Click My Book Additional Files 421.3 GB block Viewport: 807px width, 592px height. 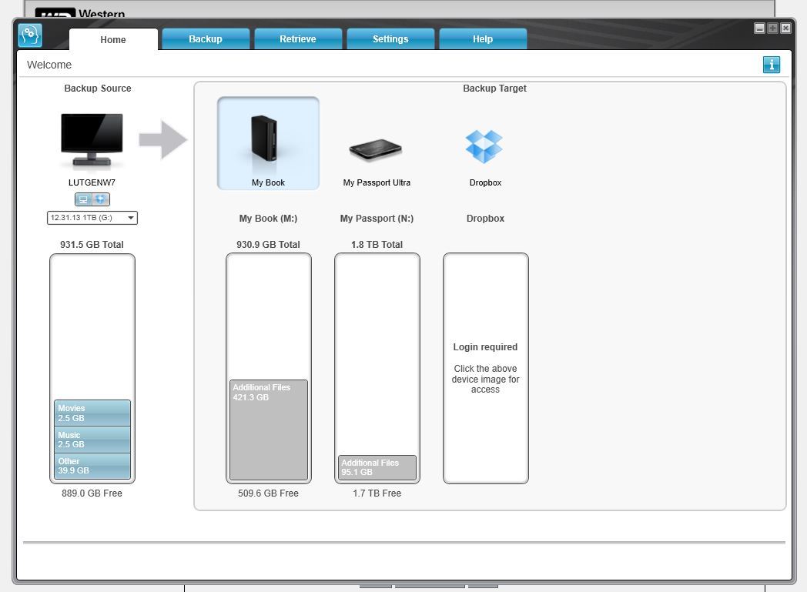(x=269, y=430)
